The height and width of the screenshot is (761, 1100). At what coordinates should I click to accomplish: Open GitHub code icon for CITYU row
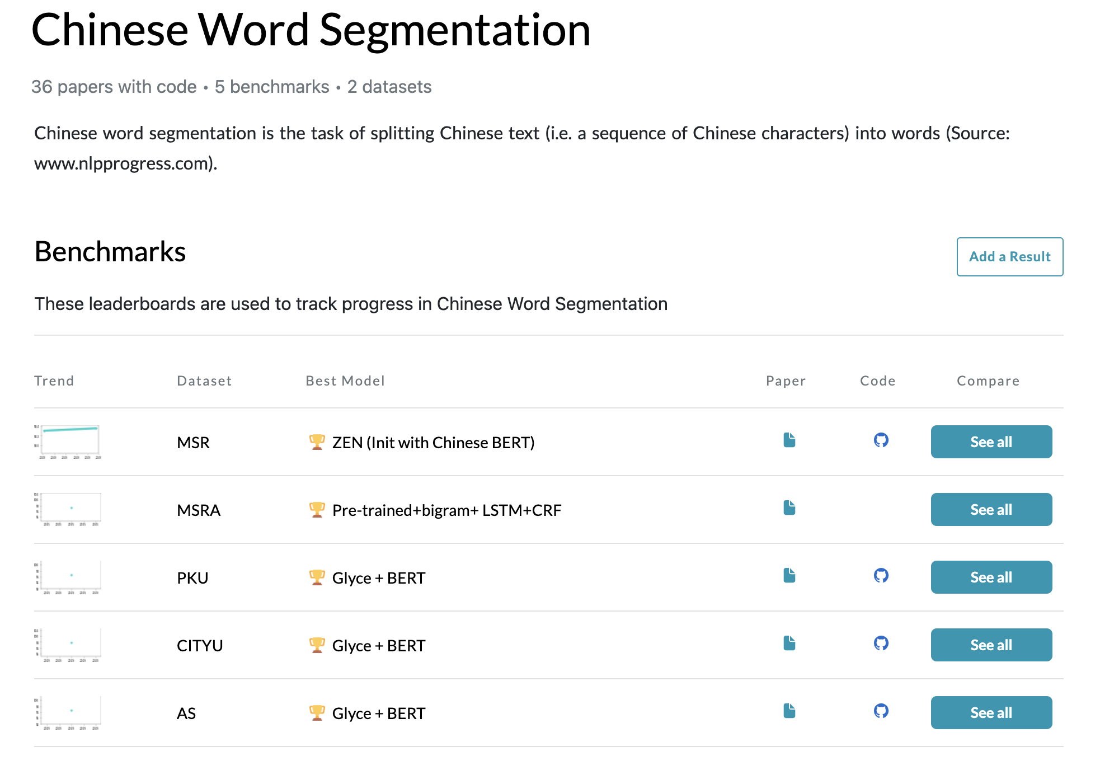click(x=881, y=643)
